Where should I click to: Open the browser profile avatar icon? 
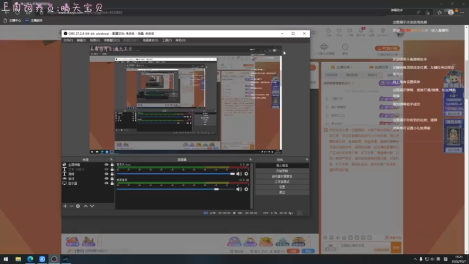(451, 12)
